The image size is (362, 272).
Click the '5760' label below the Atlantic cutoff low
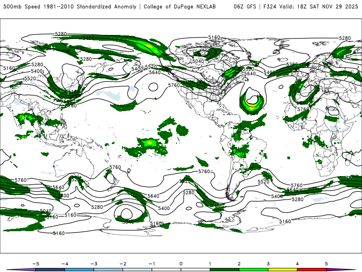(252, 112)
